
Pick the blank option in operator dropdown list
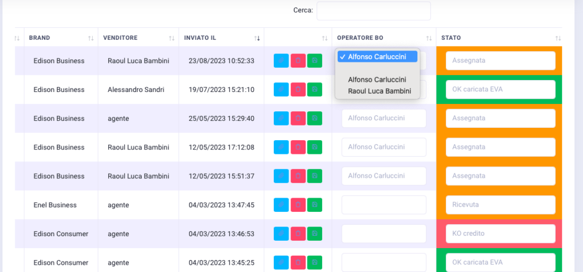pyautogui.click(x=377, y=68)
